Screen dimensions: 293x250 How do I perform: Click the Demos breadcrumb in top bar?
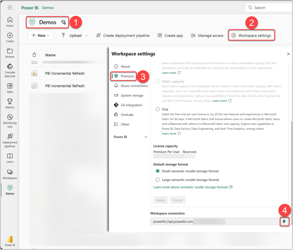(48, 8)
